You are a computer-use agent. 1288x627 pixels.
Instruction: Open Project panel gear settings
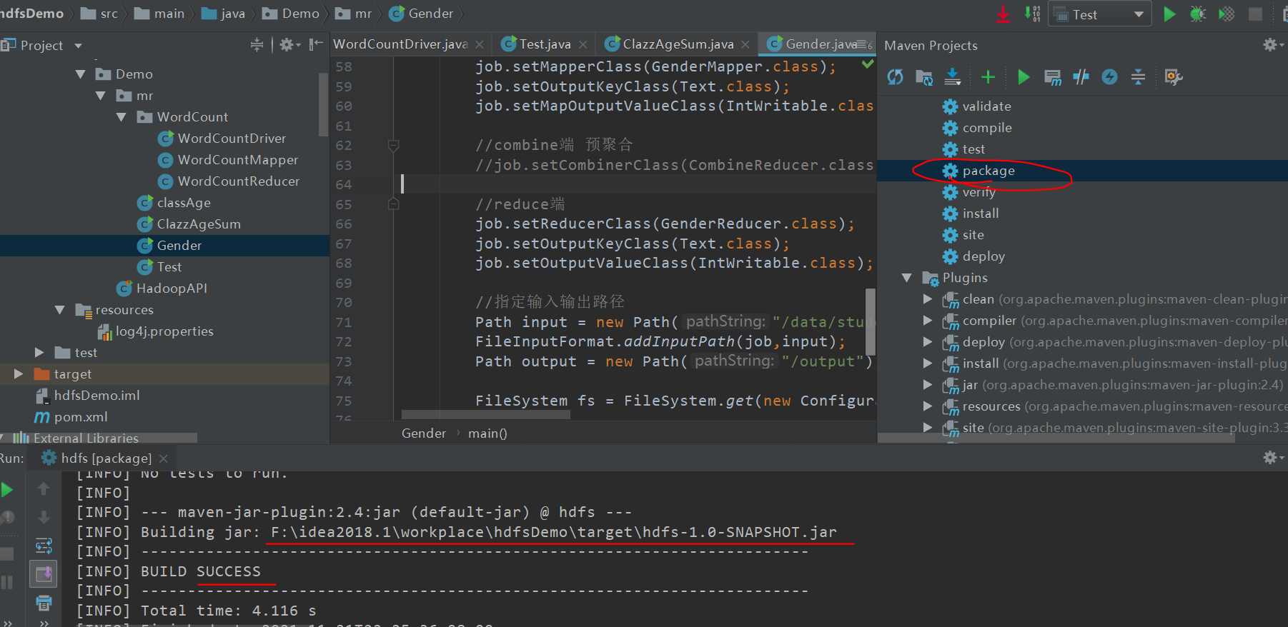(289, 45)
